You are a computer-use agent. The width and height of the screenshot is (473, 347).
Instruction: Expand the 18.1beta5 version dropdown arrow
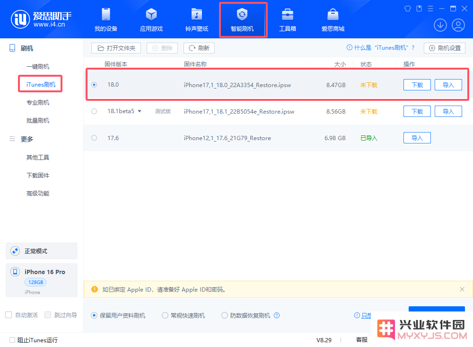[x=140, y=111]
